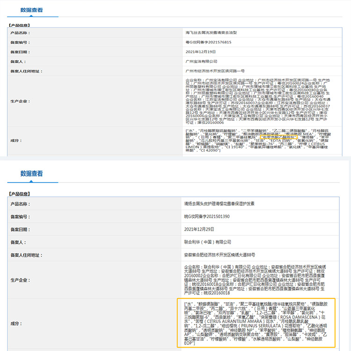Screen dimensions: 351x351
Task: Click the 备案人 label beside 联合利华（中国）有限公司
Action: 18,242
